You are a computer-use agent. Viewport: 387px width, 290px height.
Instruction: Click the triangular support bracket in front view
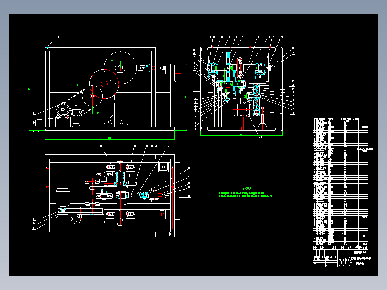point(116,120)
